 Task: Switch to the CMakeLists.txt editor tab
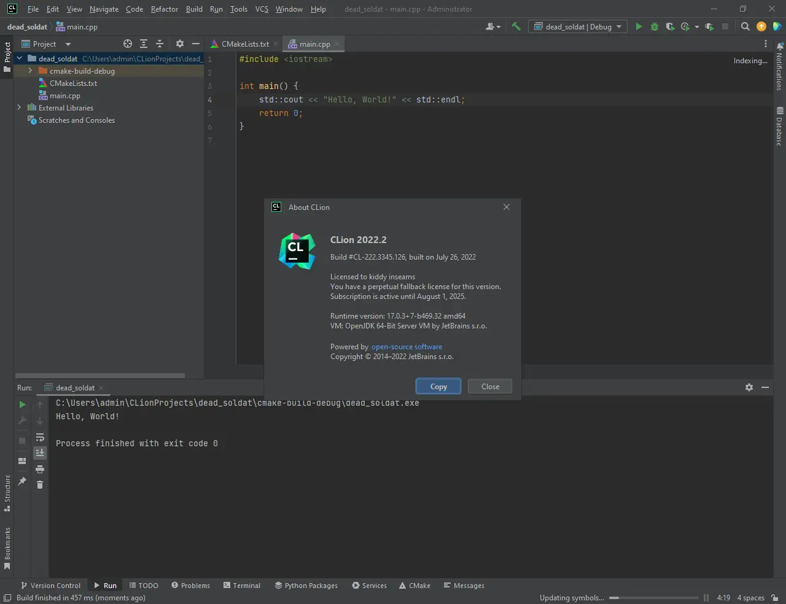(244, 44)
